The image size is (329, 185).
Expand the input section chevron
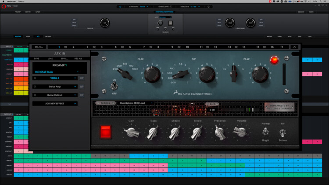10,104
